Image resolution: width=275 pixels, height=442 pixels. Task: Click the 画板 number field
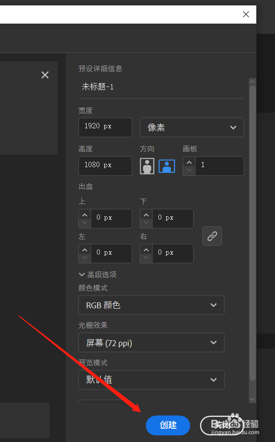(219, 166)
